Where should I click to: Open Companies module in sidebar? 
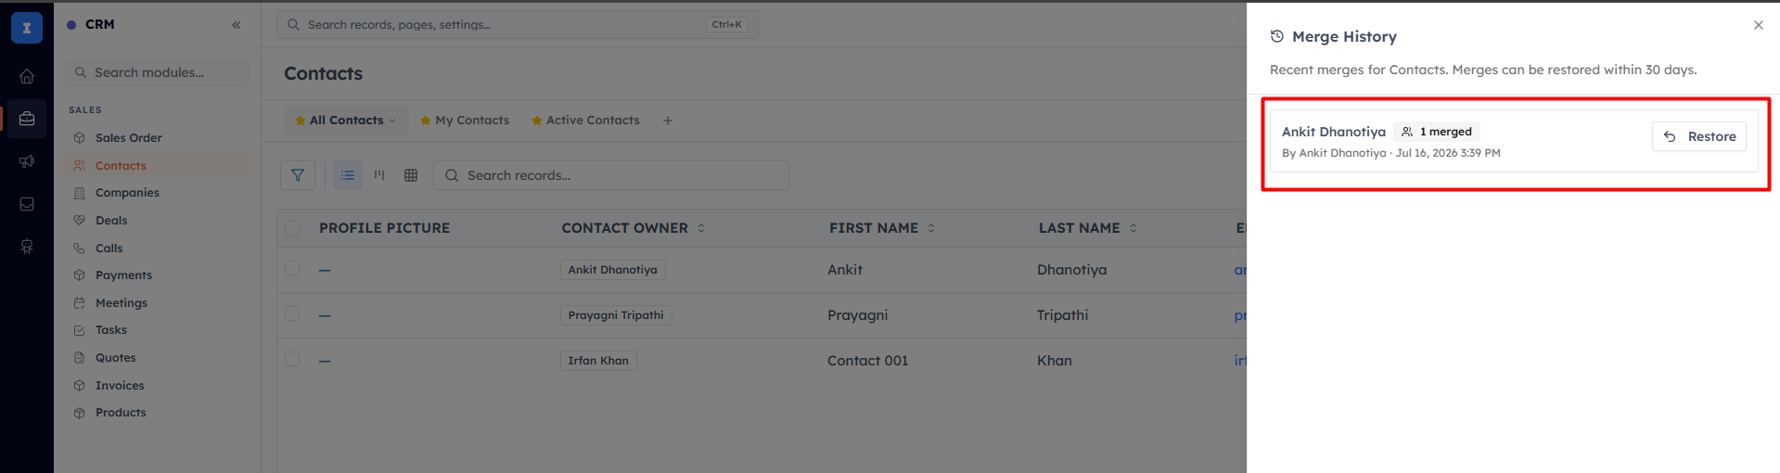click(x=127, y=193)
